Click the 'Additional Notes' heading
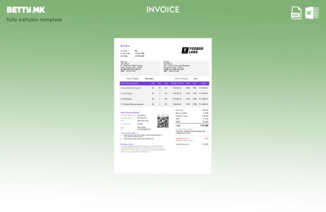This screenshot has width=326, height=212. pyautogui.click(x=127, y=144)
